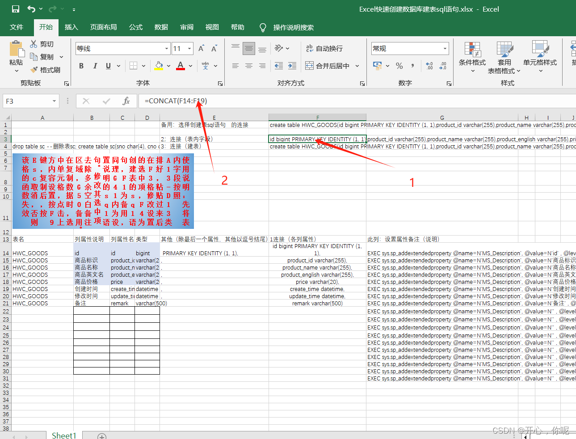Center text horizontally in cell
576x439 pixels.
click(x=249, y=66)
